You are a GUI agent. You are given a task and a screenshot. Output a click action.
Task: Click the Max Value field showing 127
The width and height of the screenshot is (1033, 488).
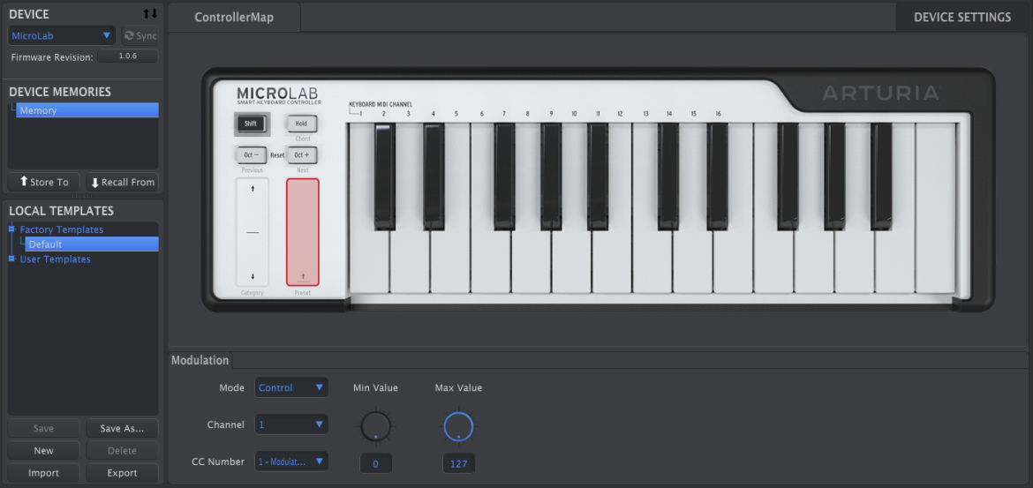click(458, 463)
